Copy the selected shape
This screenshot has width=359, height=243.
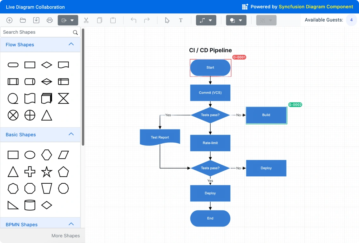click(x=99, y=20)
